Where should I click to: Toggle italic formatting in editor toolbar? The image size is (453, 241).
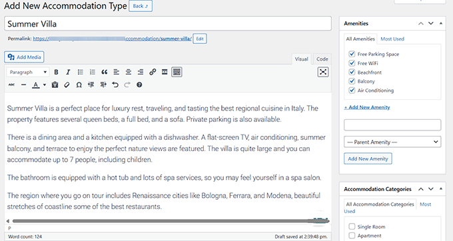tap(68, 72)
